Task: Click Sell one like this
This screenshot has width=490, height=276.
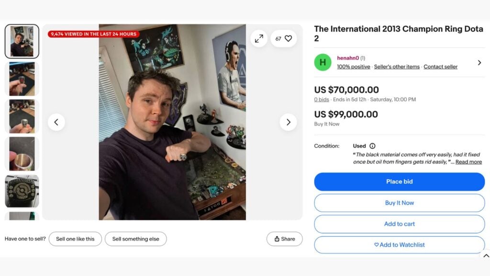Action: (75, 239)
